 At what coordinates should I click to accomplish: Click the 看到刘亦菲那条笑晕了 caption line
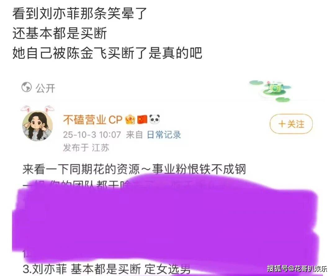[80, 14]
